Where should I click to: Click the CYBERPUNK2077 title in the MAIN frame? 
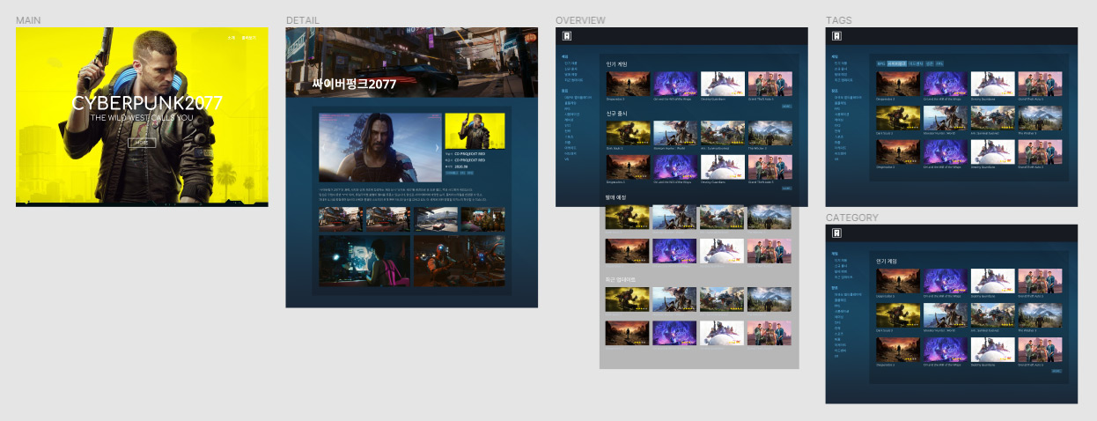click(147, 103)
